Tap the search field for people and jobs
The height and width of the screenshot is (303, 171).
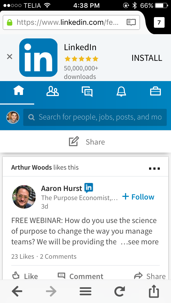(95, 117)
